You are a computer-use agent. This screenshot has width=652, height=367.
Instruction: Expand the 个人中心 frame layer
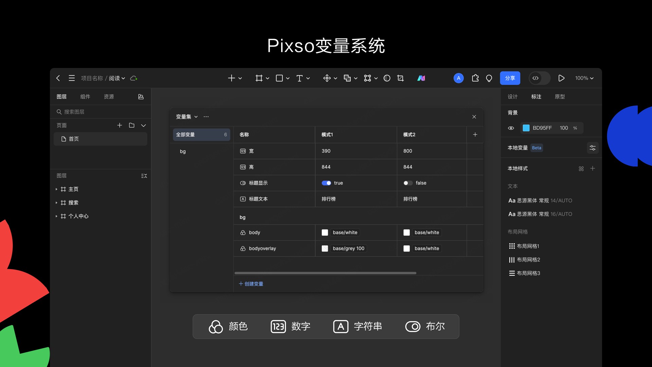pos(56,216)
